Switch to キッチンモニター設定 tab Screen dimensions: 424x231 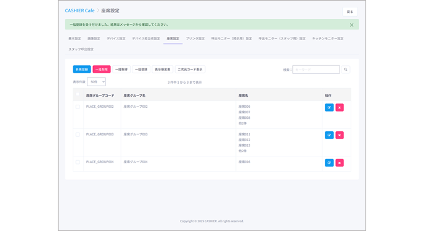click(x=328, y=39)
